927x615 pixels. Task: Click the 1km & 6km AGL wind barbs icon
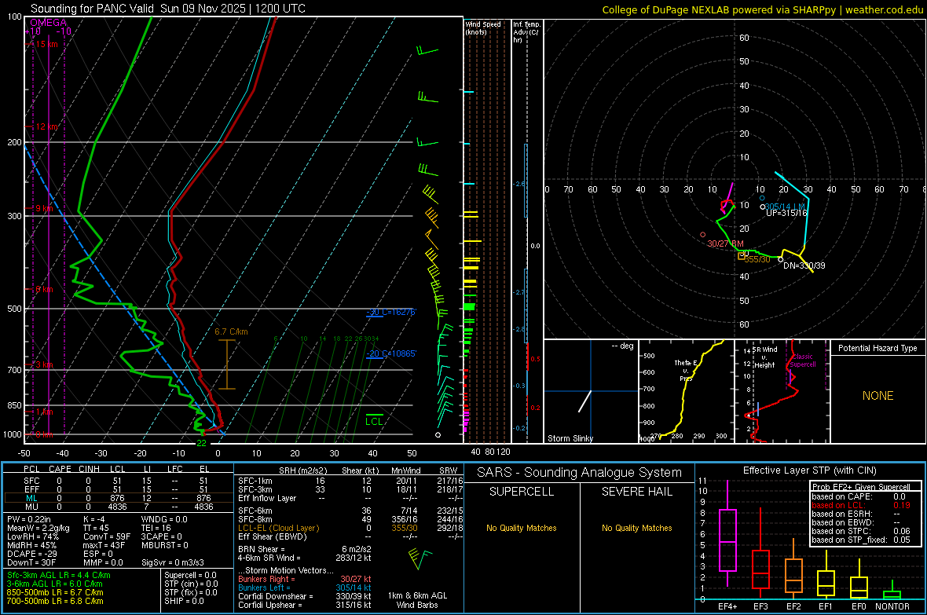(x=420, y=558)
